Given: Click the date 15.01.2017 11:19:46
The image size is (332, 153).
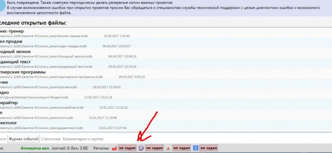Looking at the screenshot, I should coord(103,118).
